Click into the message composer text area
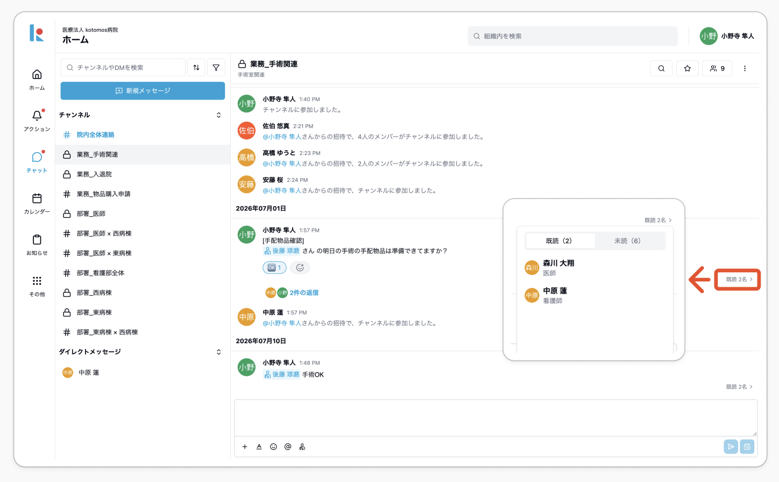Screen dimensions: 779x482 [x=495, y=418]
